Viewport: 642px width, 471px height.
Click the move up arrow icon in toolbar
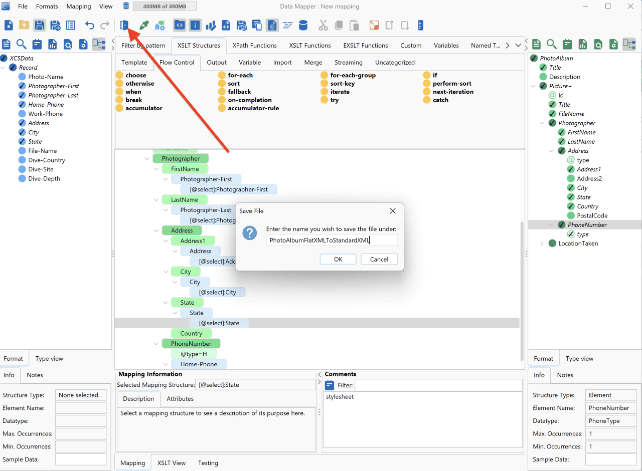pos(390,25)
